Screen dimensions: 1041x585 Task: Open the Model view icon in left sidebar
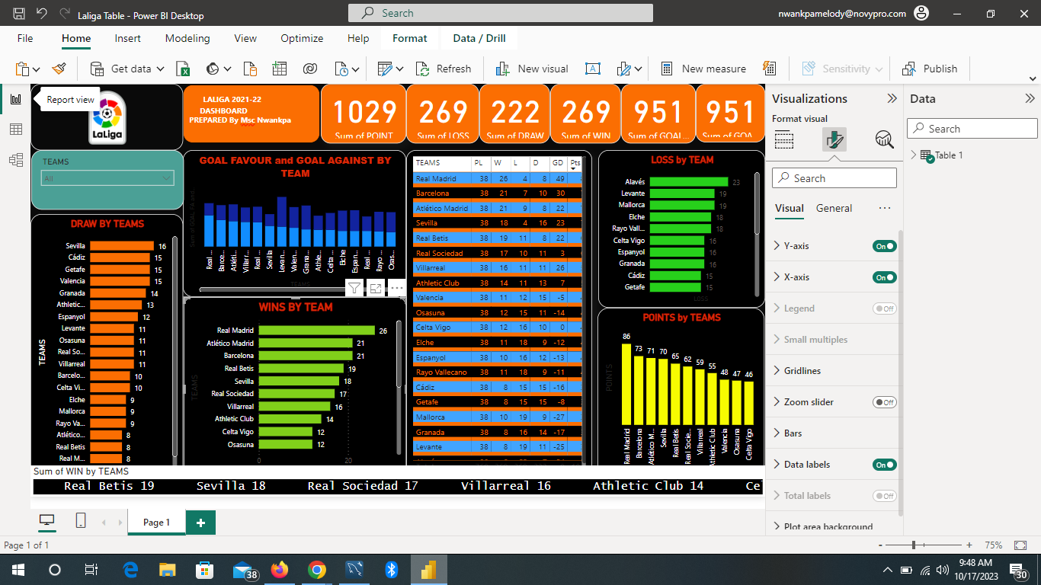pos(15,160)
